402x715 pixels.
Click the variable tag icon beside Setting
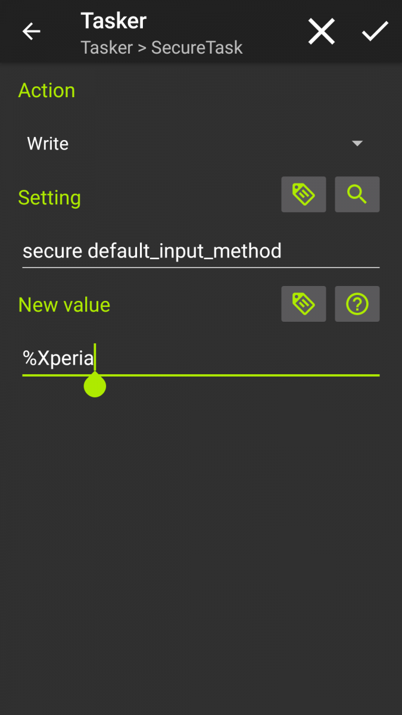[304, 194]
